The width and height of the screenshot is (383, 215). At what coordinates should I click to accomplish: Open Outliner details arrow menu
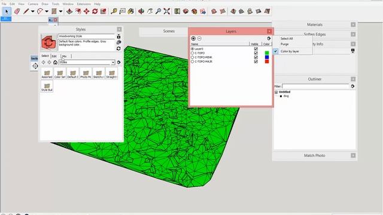coord(352,86)
